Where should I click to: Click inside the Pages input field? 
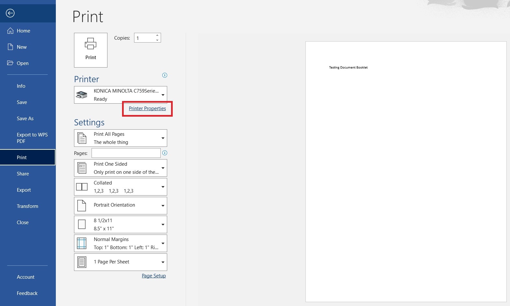click(126, 153)
